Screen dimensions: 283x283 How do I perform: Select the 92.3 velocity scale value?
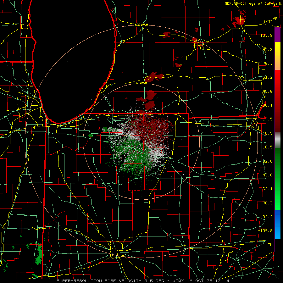click(x=268, y=49)
